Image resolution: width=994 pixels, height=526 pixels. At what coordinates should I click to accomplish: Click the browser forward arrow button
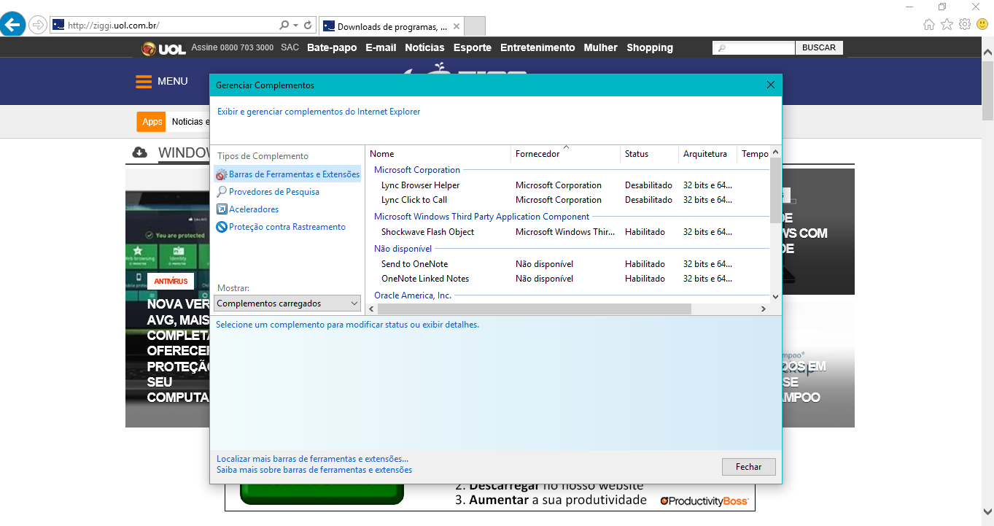click(37, 25)
